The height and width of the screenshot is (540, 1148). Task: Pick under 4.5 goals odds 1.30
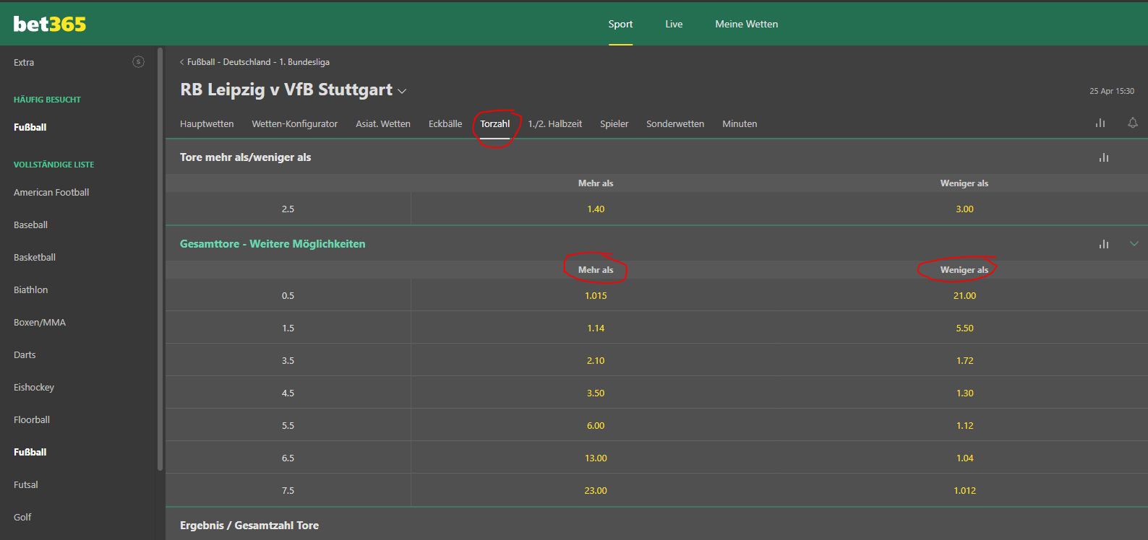tap(964, 393)
